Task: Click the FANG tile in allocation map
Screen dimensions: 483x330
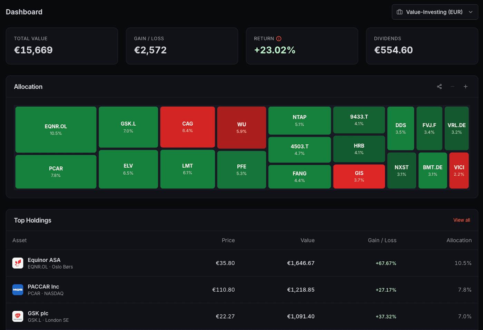Action: (299, 177)
